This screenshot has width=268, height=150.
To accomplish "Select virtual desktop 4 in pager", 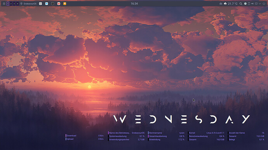I will coord(17,3).
